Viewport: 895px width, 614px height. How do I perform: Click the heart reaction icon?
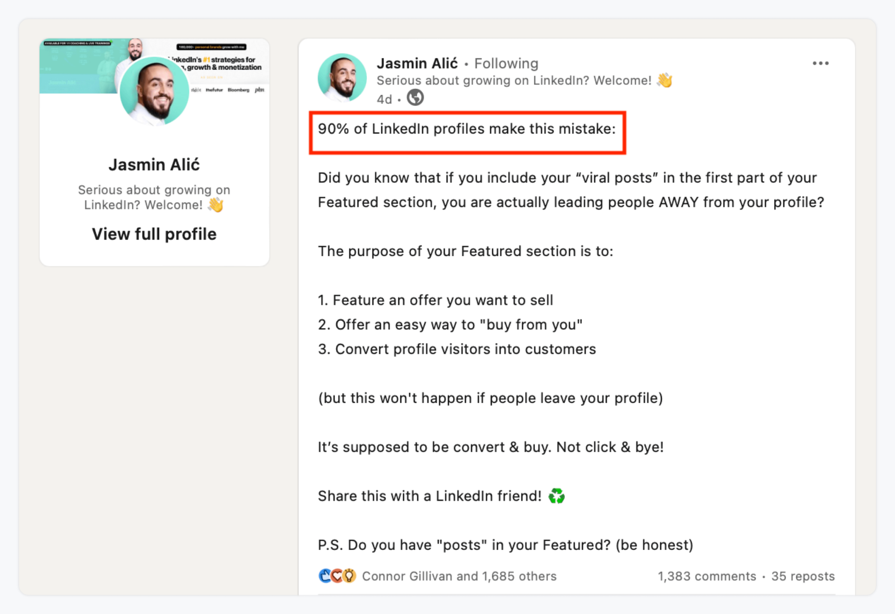[x=337, y=576]
